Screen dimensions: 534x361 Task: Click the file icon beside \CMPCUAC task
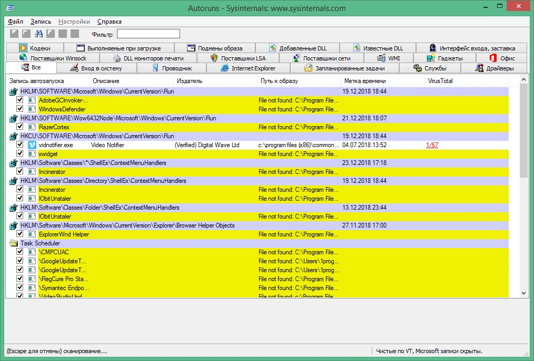tap(32, 252)
